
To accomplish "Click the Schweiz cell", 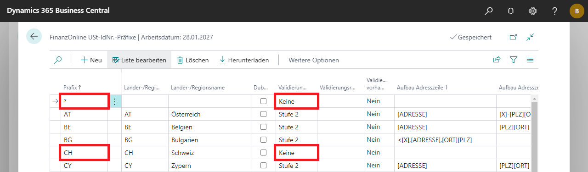I will [209, 153].
